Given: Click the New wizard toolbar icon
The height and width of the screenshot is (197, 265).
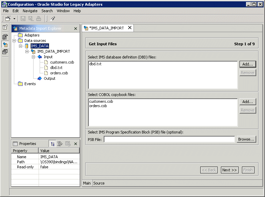Looking at the screenshot, I should 8,18.
